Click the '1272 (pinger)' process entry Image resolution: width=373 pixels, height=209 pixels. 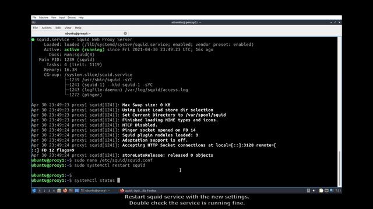point(86,95)
